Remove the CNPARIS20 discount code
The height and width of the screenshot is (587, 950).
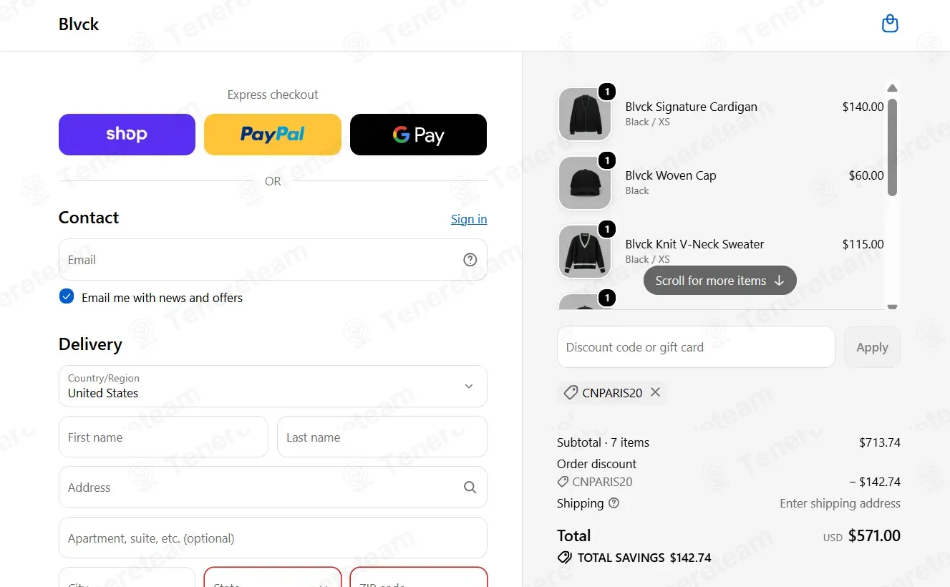655,392
